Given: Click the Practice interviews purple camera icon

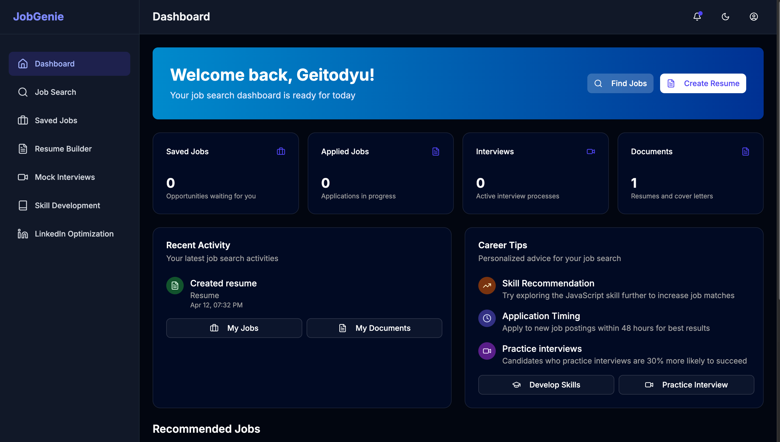Looking at the screenshot, I should pyautogui.click(x=487, y=351).
